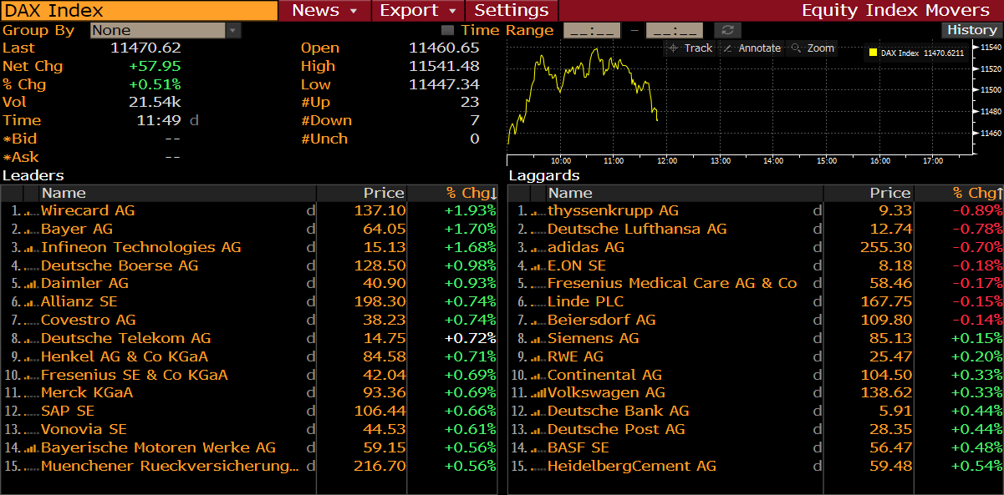Open the Group By dropdown
This screenshot has height=495, width=1004.
coord(233,31)
